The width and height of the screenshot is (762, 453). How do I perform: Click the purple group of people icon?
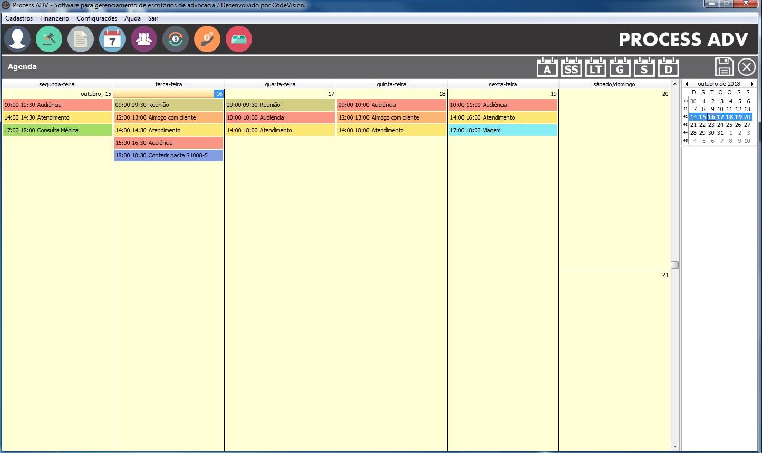(144, 40)
